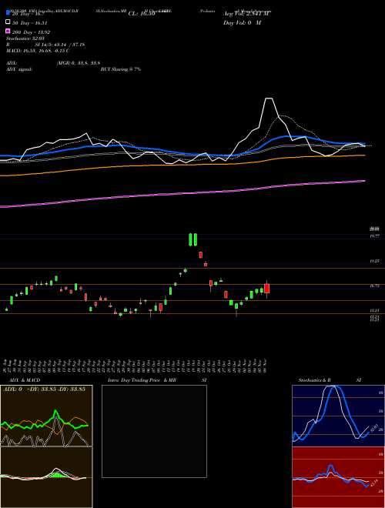Image resolution: width=385 pixels, height=508 pixels.
Task: Click the 'ADX: 0 +DY: 33.85 -DY: 33.85' header
Action: [x=44, y=389]
